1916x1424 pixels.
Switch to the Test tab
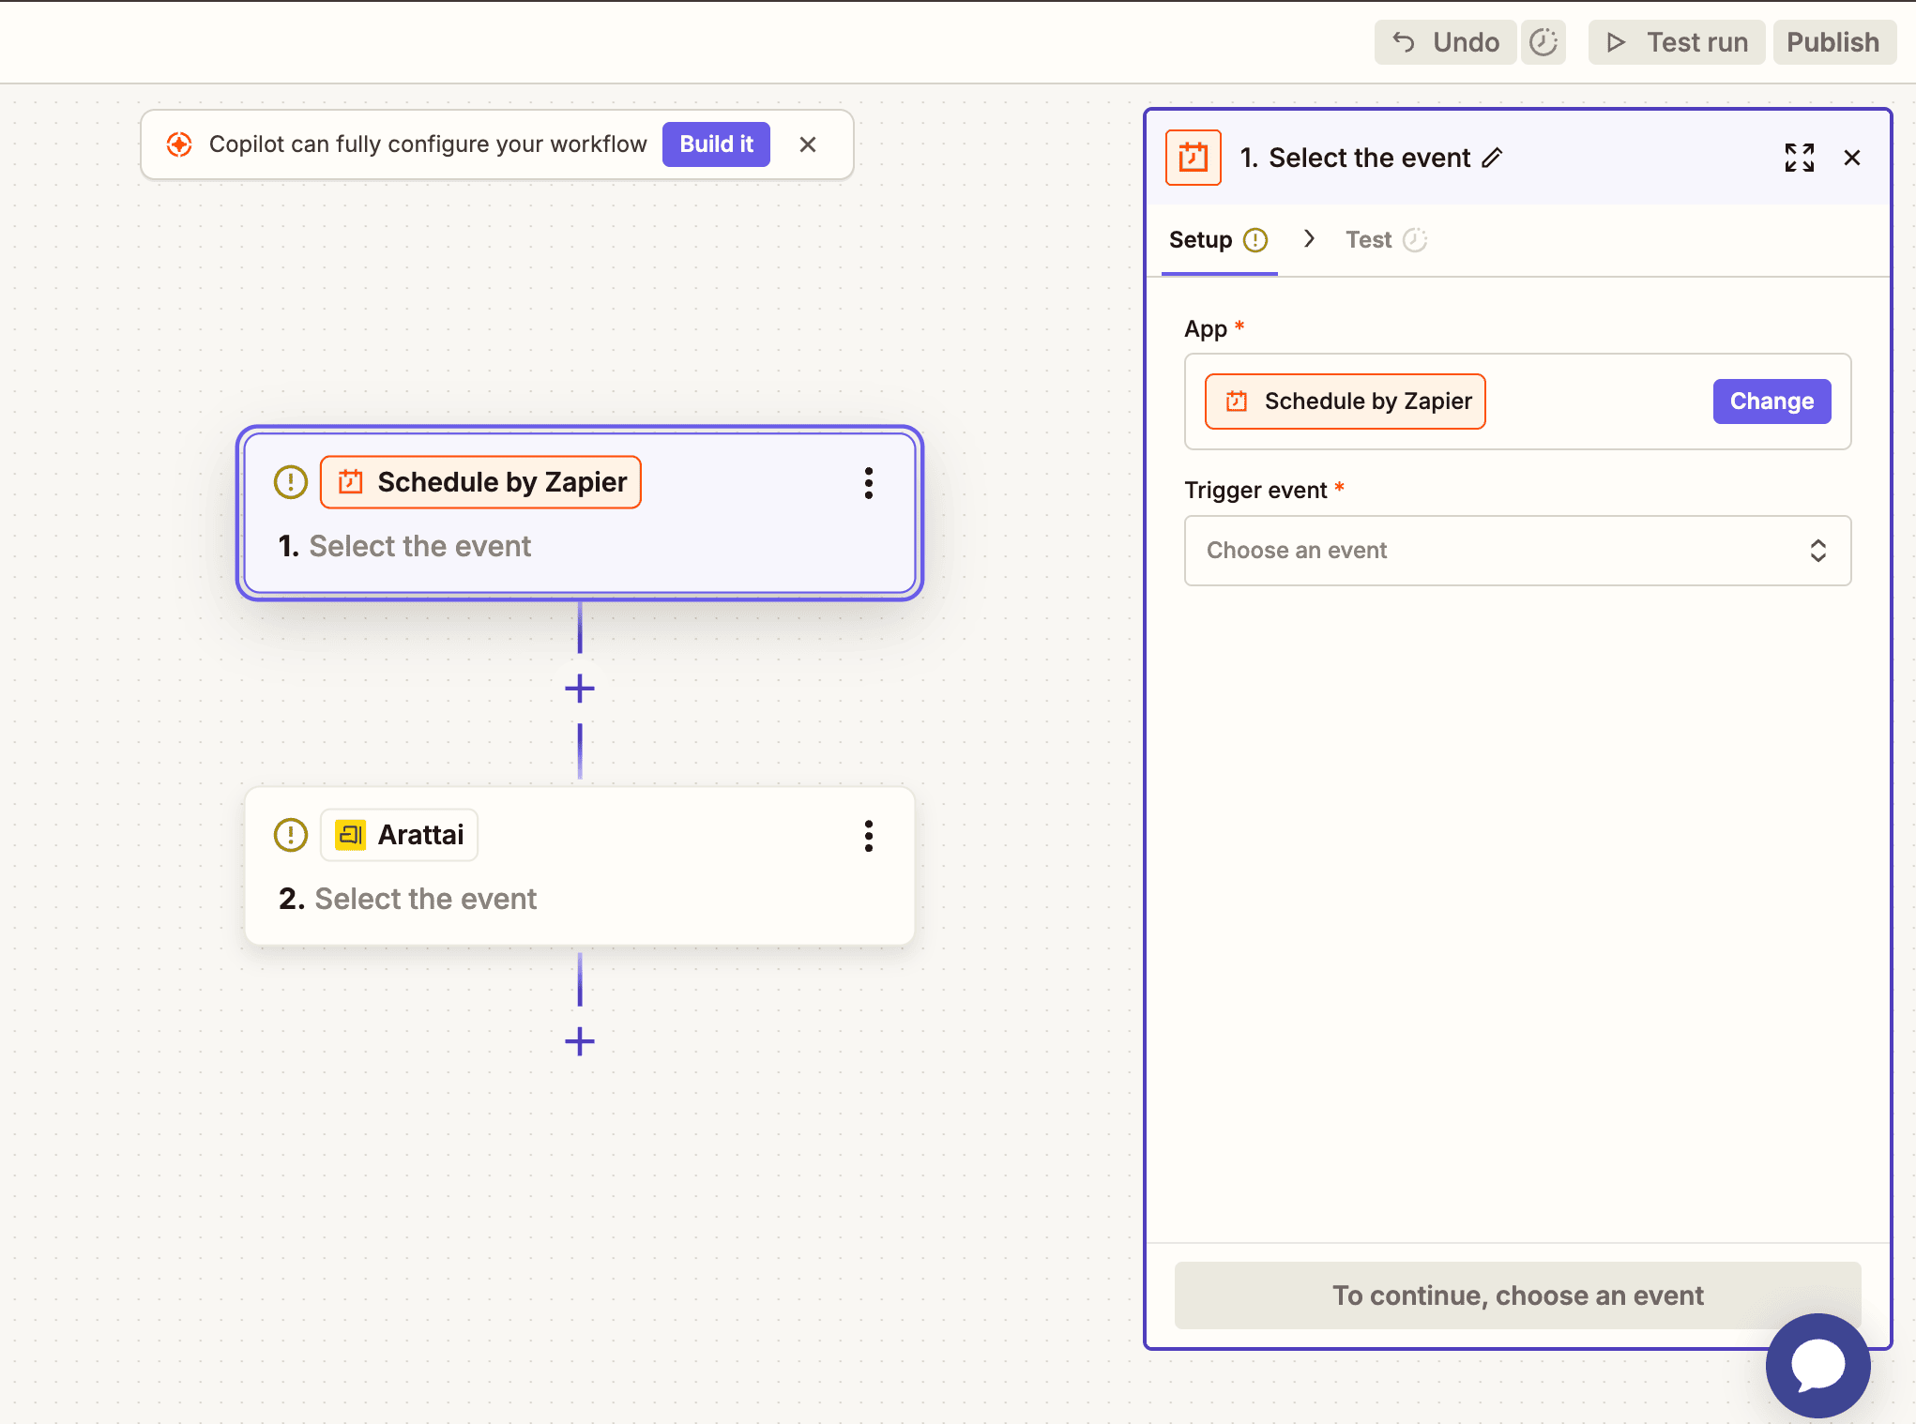tap(1369, 240)
